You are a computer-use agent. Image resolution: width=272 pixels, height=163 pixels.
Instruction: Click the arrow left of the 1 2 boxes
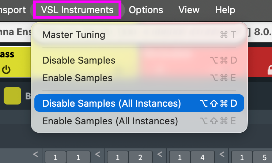(x=98, y=155)
